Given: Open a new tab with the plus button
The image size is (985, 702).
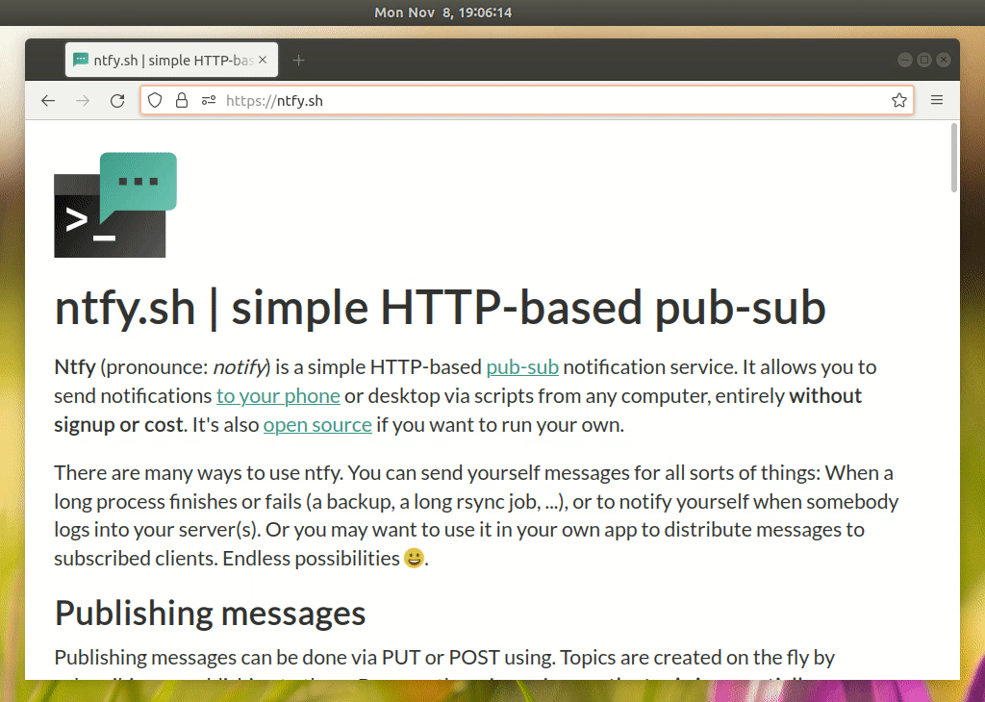Looking at the screenshot, I should [299, 61].
